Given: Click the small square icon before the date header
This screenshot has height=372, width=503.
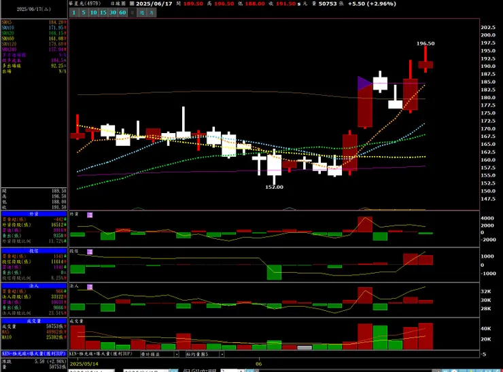Looking at the screenshot, I should coord(132,3).
